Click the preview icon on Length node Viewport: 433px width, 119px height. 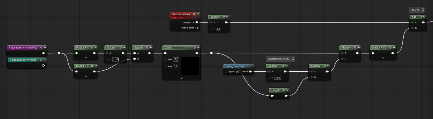pyautogui.click(x=283, y=90)
